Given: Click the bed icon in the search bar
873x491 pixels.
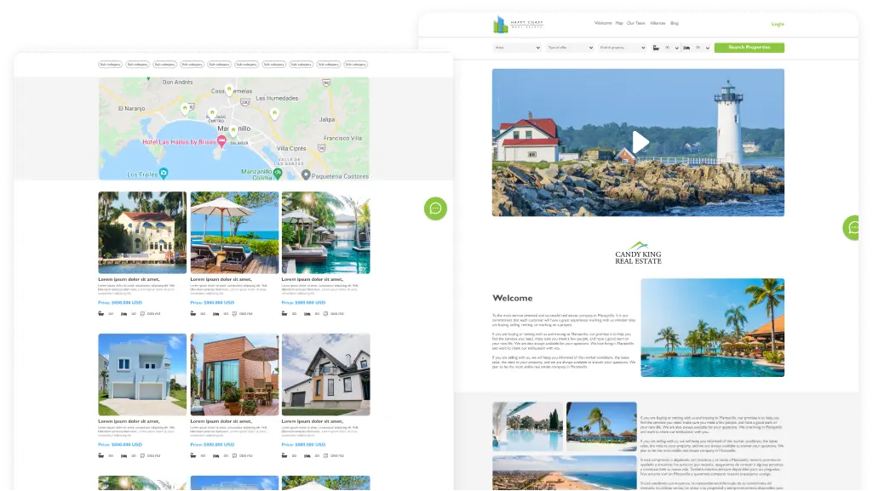Looking at the screenshot, I should 686,48.
